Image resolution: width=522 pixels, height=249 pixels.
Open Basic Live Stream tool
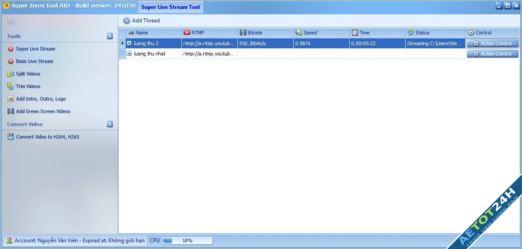(x=34, y=62)
